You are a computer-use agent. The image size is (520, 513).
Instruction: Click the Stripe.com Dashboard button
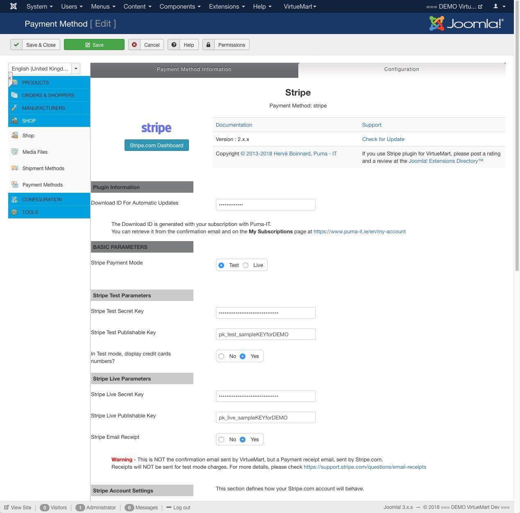[x=157, y=145]
